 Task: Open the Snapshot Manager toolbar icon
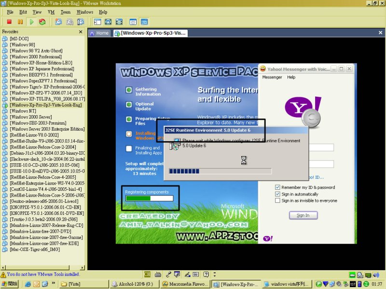point(81,22)
